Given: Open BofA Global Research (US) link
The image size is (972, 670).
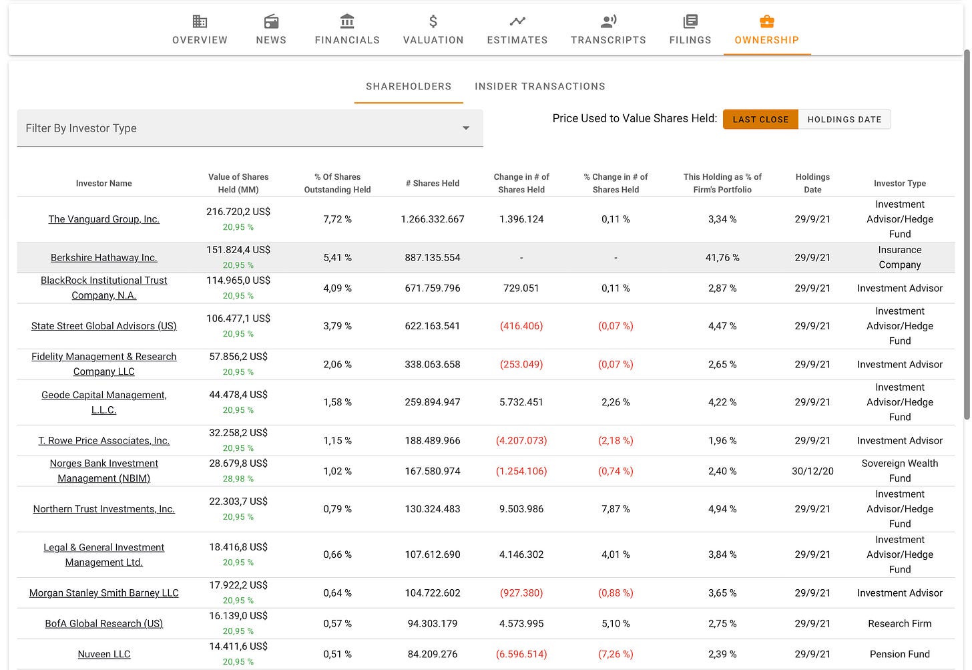Looking at the screenshot, I should (x=104, y=623).
